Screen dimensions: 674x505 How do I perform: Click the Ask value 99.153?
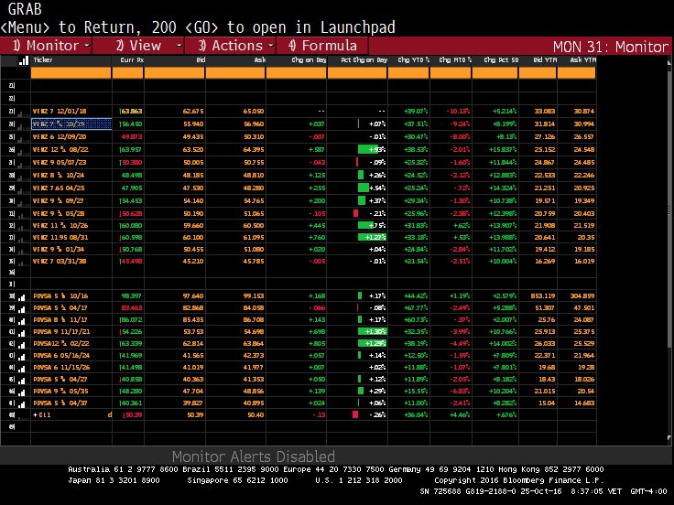[x=253, y=295]
